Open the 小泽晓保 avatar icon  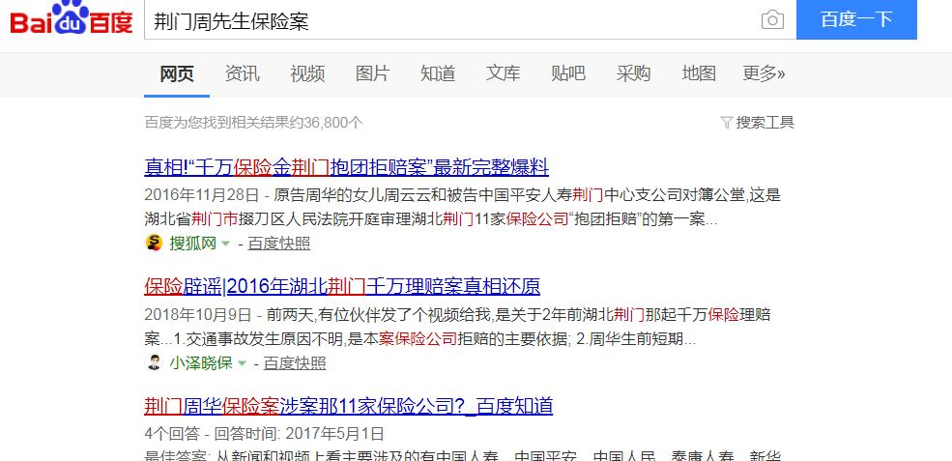pyautogui.click(x=154, y=363)
